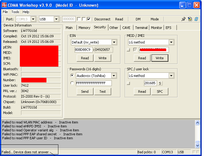Open the Tools menu
The image size is (220, 156).
pyautogui.click(x=15, y=12)
